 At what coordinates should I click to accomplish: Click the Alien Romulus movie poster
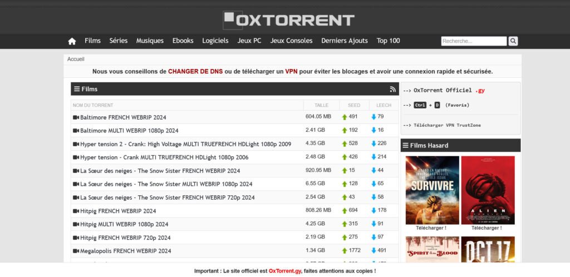coord(488,190)
